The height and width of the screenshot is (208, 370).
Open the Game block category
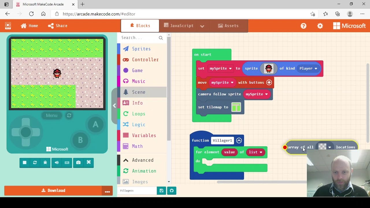[142, 70]
